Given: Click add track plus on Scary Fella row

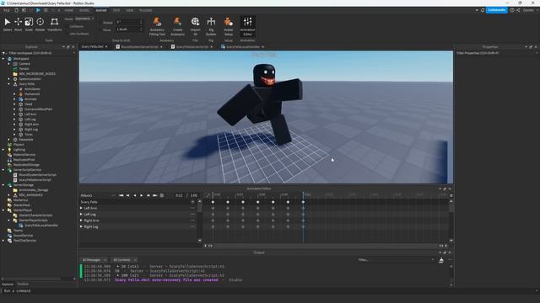Looking at the screenshot, I should (192, 202).
